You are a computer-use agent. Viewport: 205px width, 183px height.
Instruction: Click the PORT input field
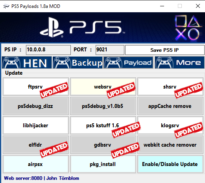[110, 50]
